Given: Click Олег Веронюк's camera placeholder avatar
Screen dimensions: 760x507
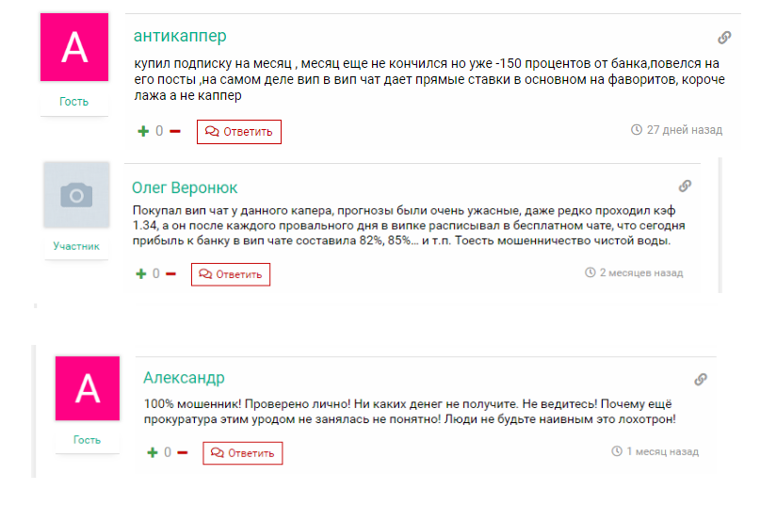Looking at the screenshot, I should coord(76,195).
